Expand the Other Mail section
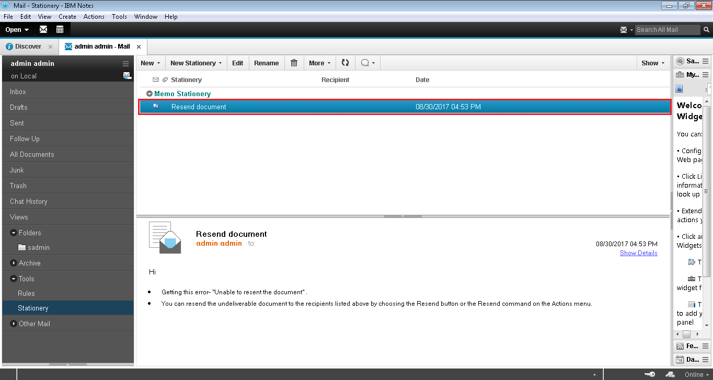This screenshot has height=380, width=713. [x=14, y=324]
